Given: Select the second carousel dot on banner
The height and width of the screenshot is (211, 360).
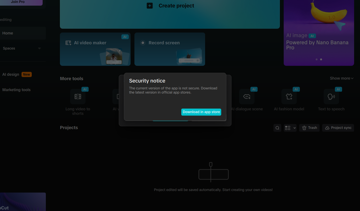Looking at the screenshot, I should (321, 59).
